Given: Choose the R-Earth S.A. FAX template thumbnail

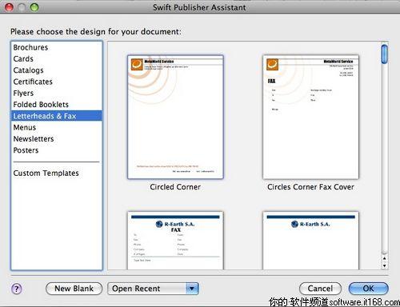Looking at the screenshot, I should pos(175,241).
